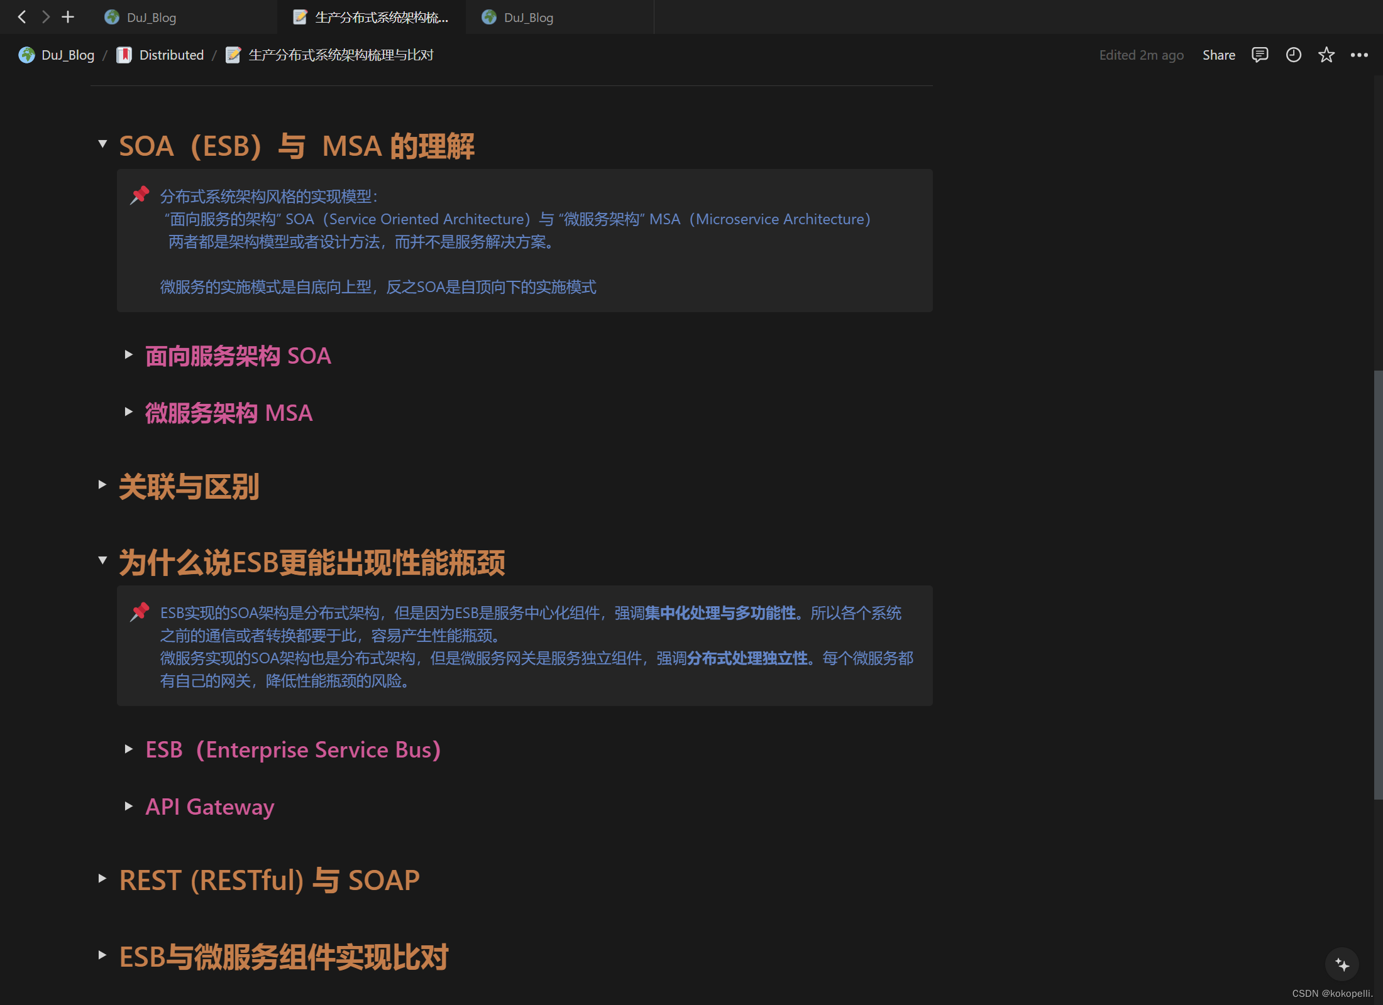Click the pencil page icon in the breadcrumb
Viewport: 1383px width, 1005px height.
233,55
